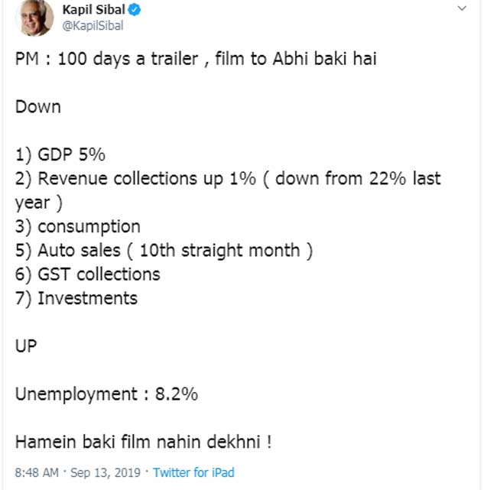Click the wrapped 'year )' text line
Image resolution: width=497 pixels, height=490 pixels.
(39, 203)
